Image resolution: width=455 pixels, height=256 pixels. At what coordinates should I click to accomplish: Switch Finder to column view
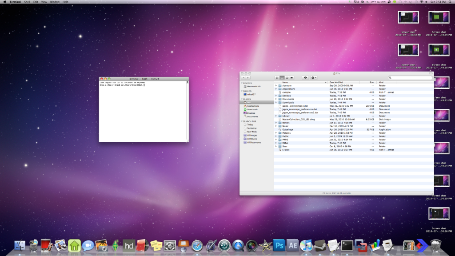[x=287, y=77]
